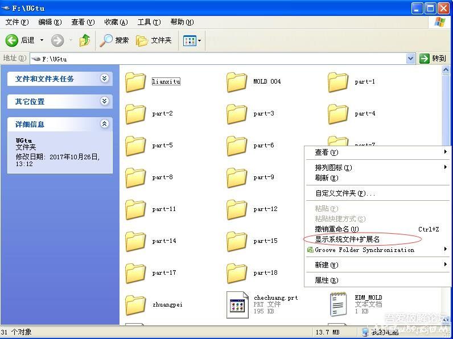Expand the 文件和文件夹任务 panel
This screenshot has width=453, height=339.
pyautogui.click(x=104, y=78)
